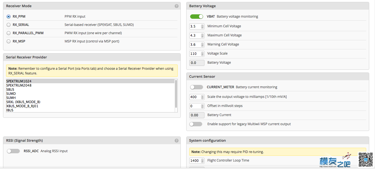The image size is (375, 169).
Task: Select SRXL (XBUS_MODE_B) provider
Action: [90, 102]
